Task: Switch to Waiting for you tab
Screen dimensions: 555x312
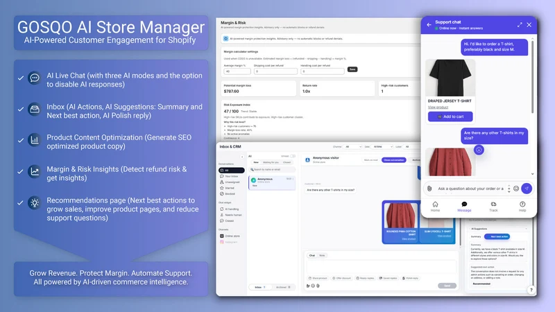Action: pos(271,162)
